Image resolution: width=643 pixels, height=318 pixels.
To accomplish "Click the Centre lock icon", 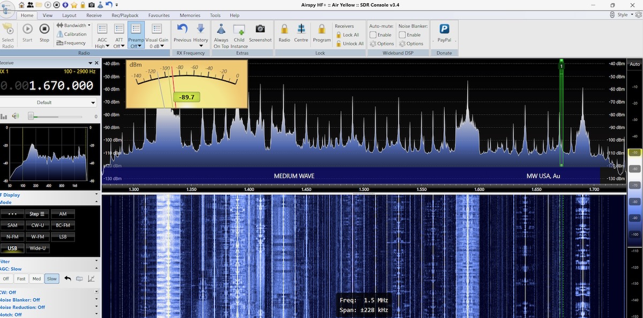I will [301, 32].
